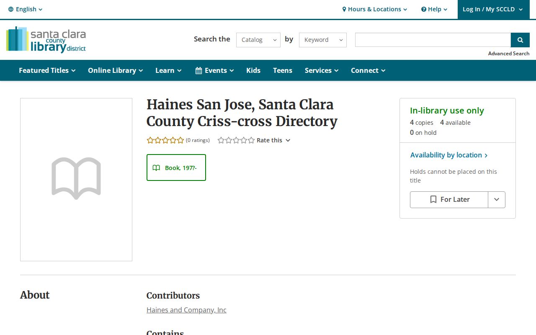Click Holds cannot be placed notice
The width and height of the screenshot is (536, 335).
click(454, 176)
